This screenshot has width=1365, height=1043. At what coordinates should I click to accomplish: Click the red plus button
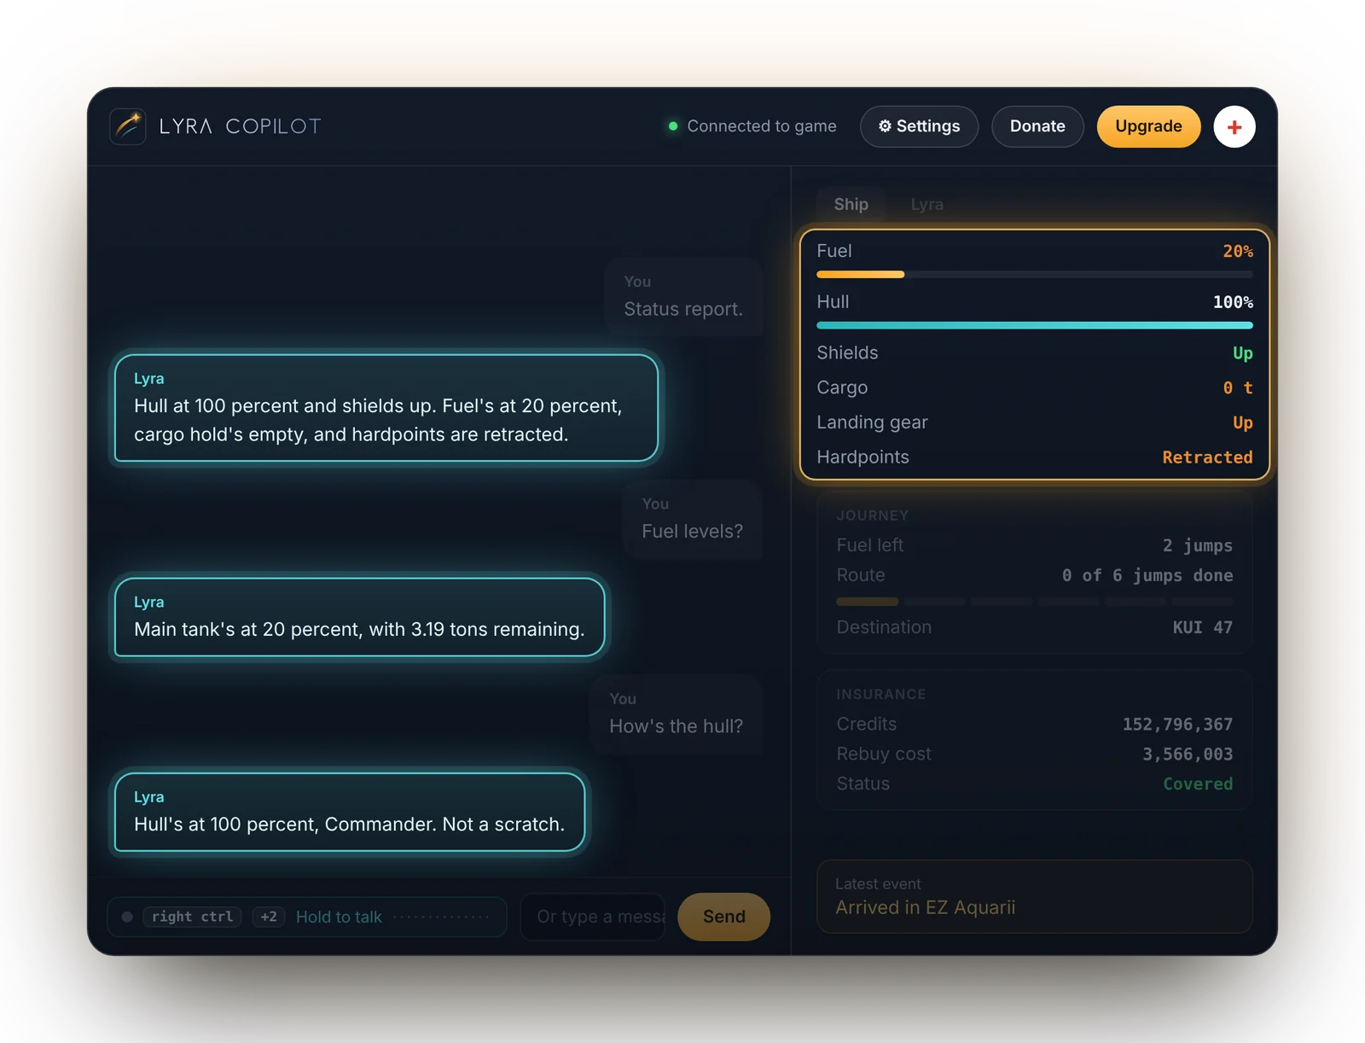pos(1234,126)
